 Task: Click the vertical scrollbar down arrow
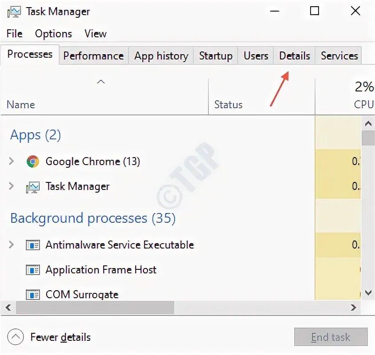[x=368, y=292]
